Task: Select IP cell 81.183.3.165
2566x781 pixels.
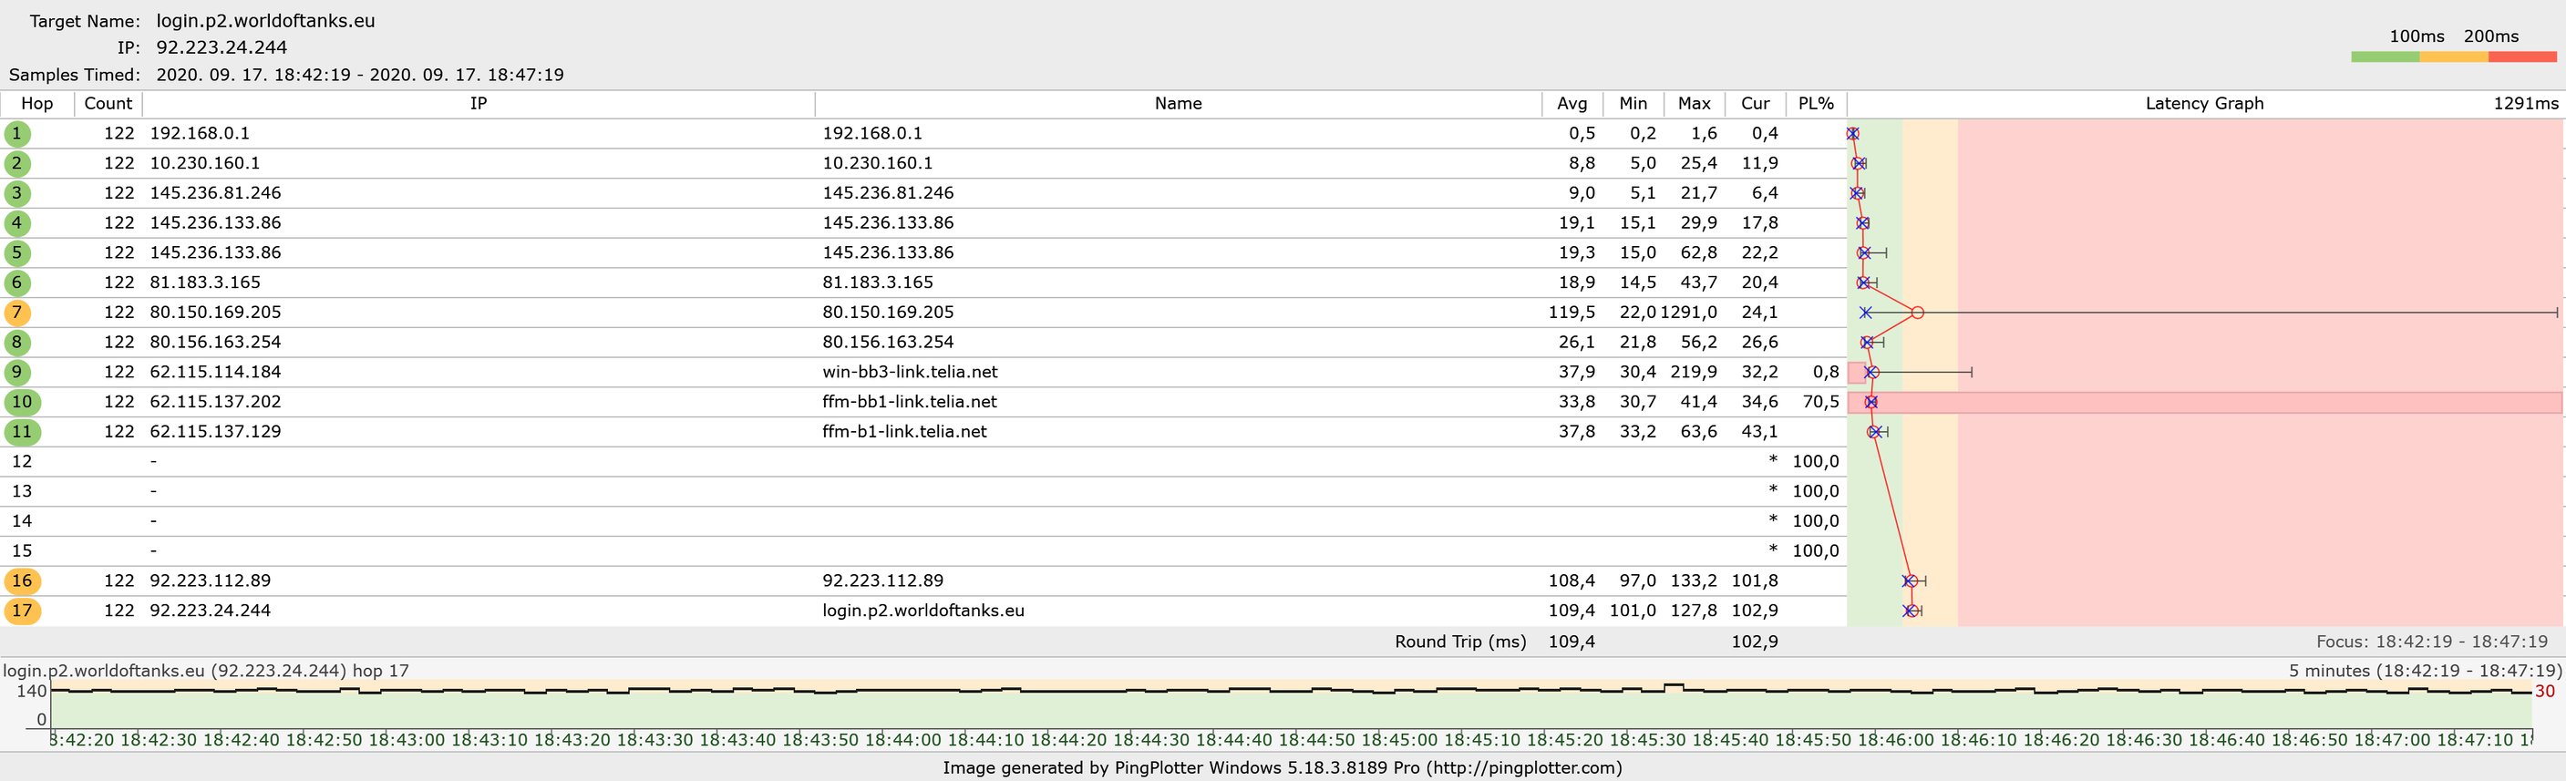Action: (x=204, y=283)
